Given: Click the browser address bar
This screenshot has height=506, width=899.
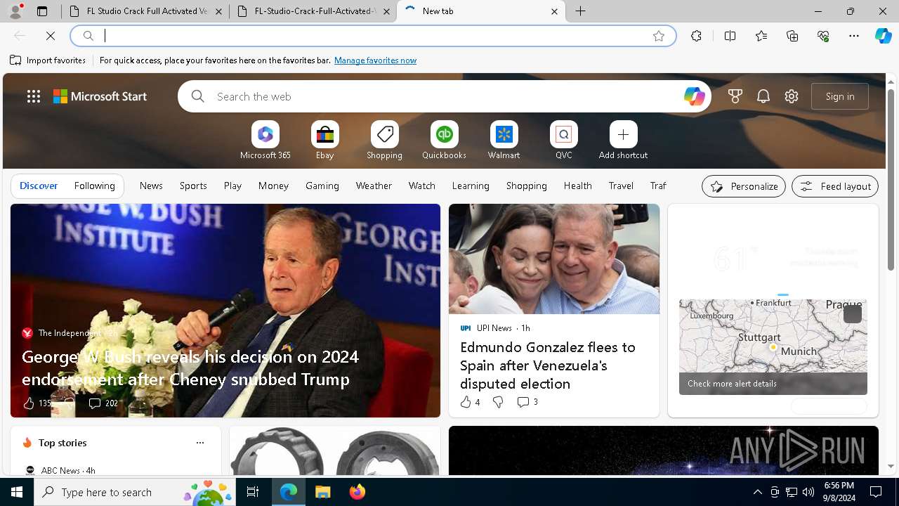Looking at the screenshot, I should point(372,36).
